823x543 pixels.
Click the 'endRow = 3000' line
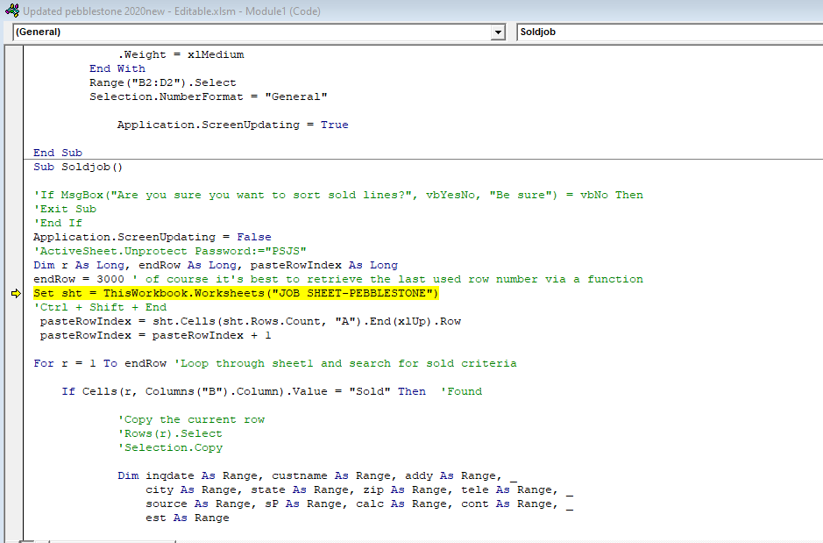pyautogui.click(x=338, y=279)
